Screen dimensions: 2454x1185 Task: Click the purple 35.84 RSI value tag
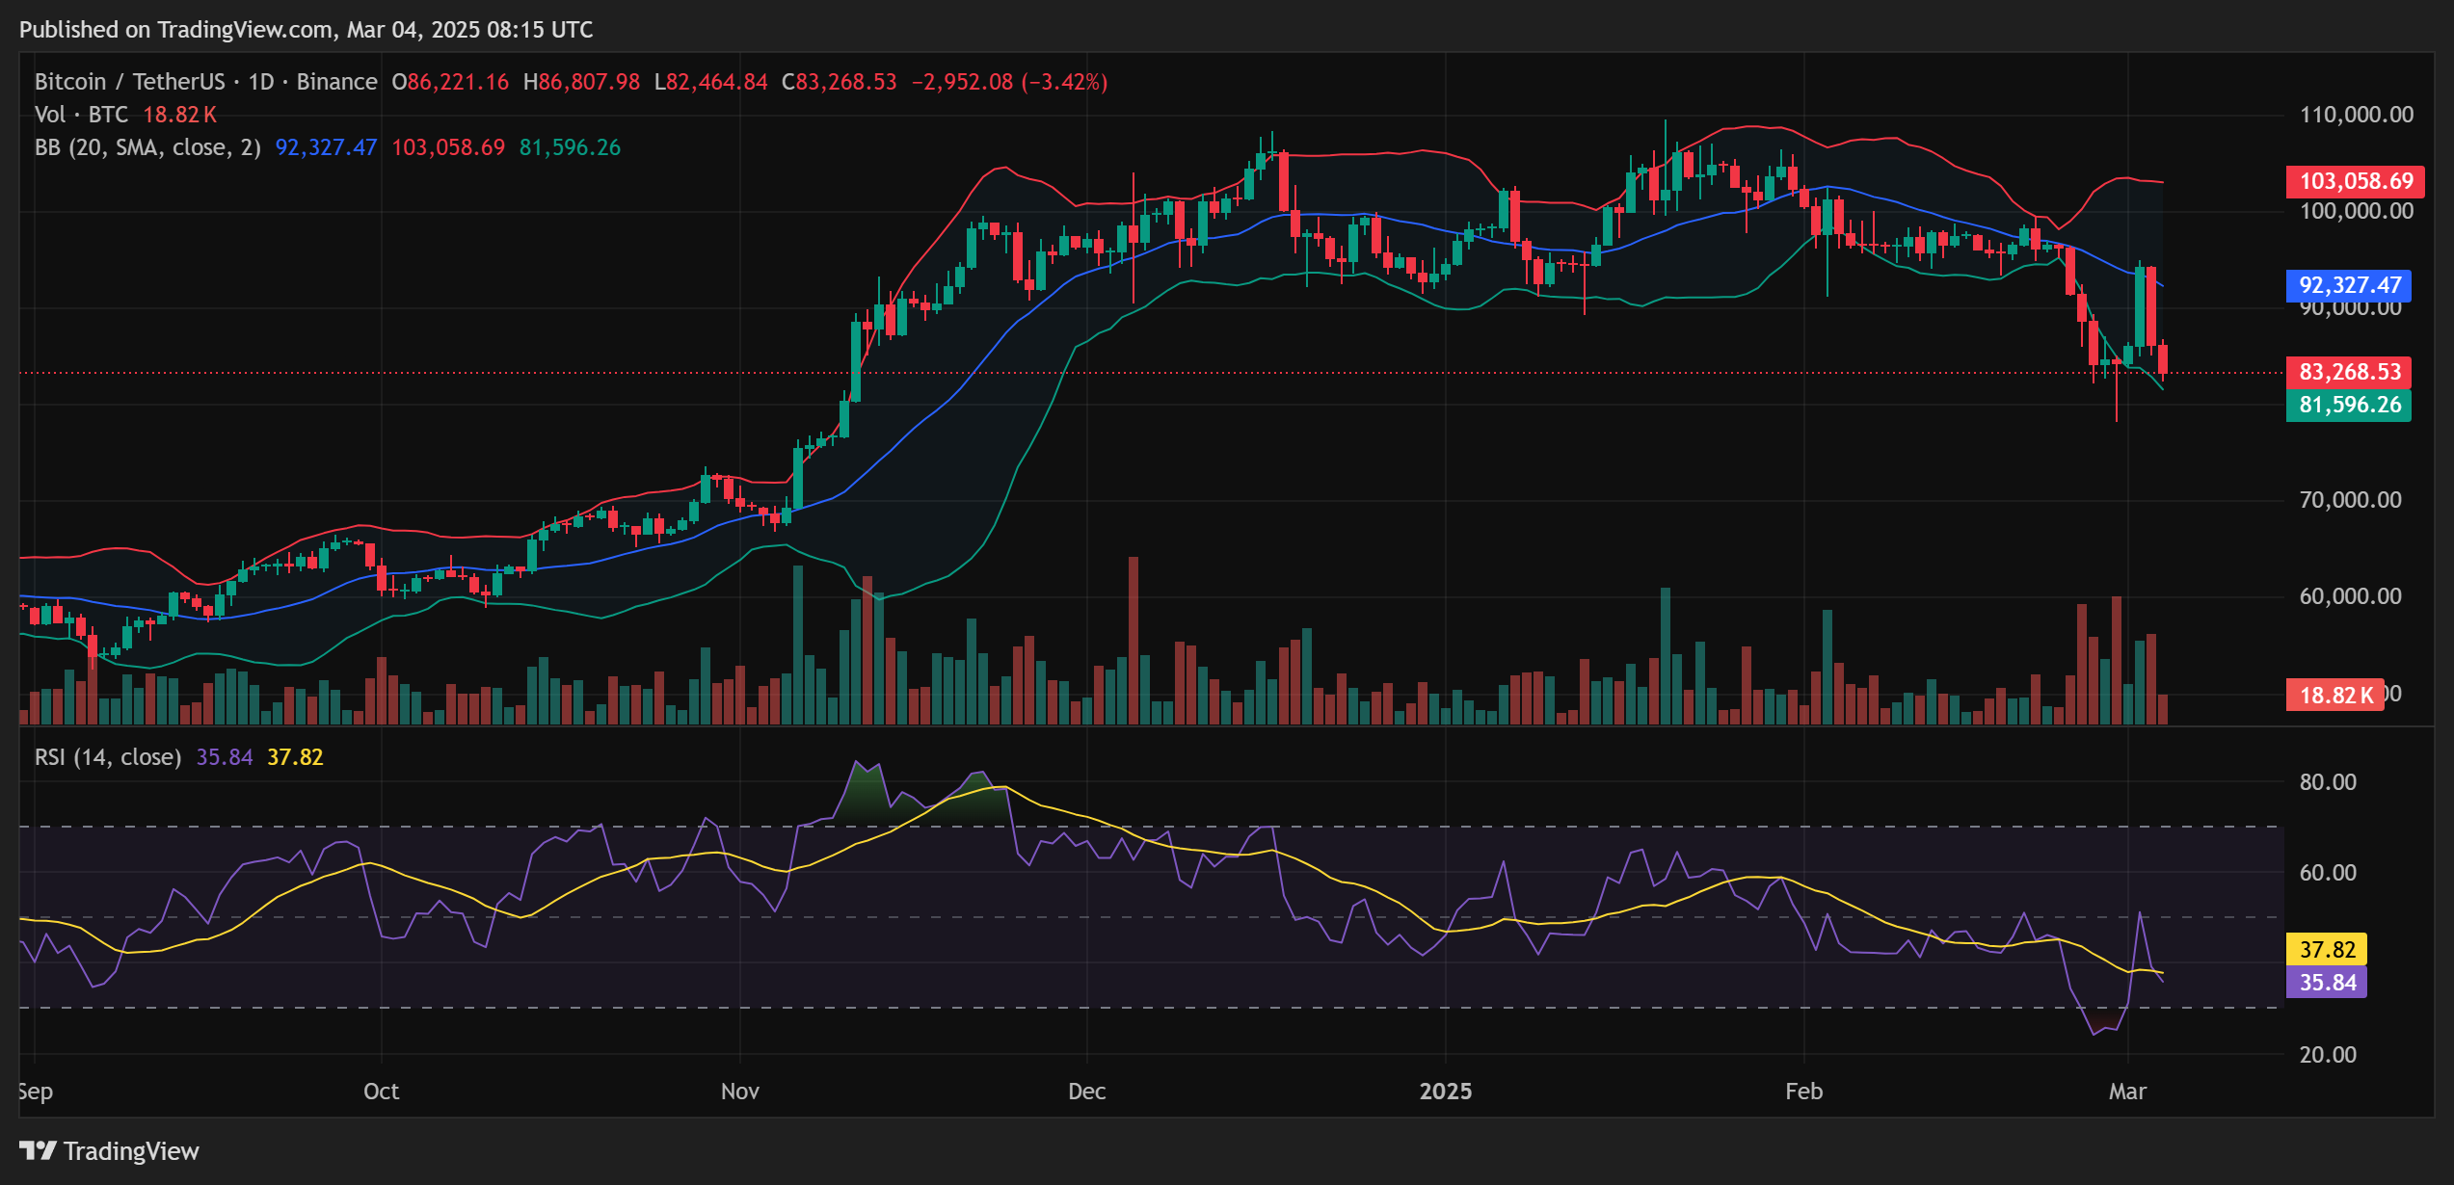[x=2327, y=983]
